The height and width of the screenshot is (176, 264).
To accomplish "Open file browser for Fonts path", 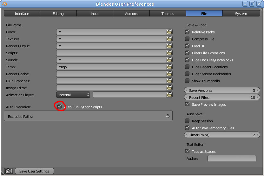I will [x=169, y=32].
